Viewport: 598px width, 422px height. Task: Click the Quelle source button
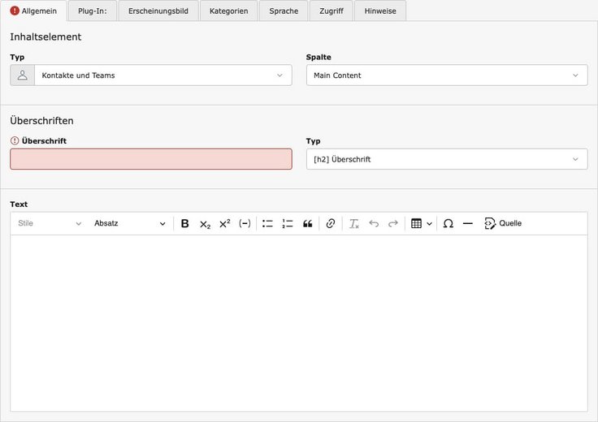(x=503, y=224)
